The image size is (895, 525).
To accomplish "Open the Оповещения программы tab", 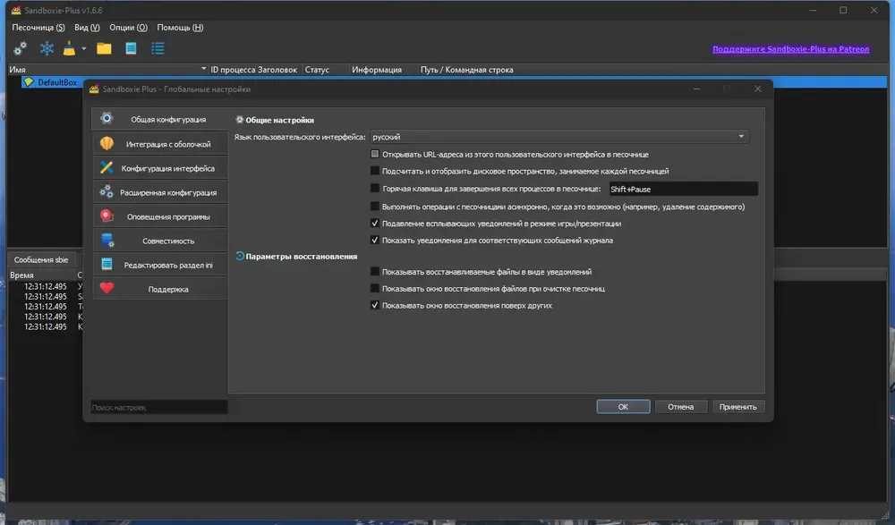I will (x=160, y=216).
